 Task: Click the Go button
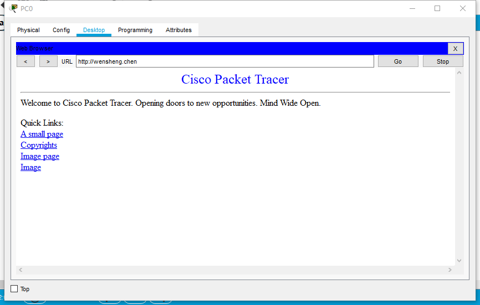pos(398,61)
